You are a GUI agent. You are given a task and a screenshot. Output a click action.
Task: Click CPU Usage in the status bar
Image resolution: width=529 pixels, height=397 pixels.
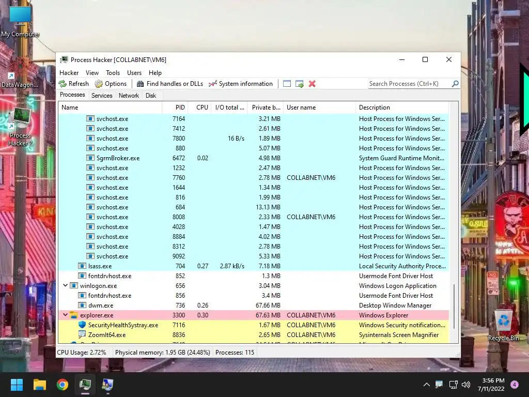coord(81,353)
